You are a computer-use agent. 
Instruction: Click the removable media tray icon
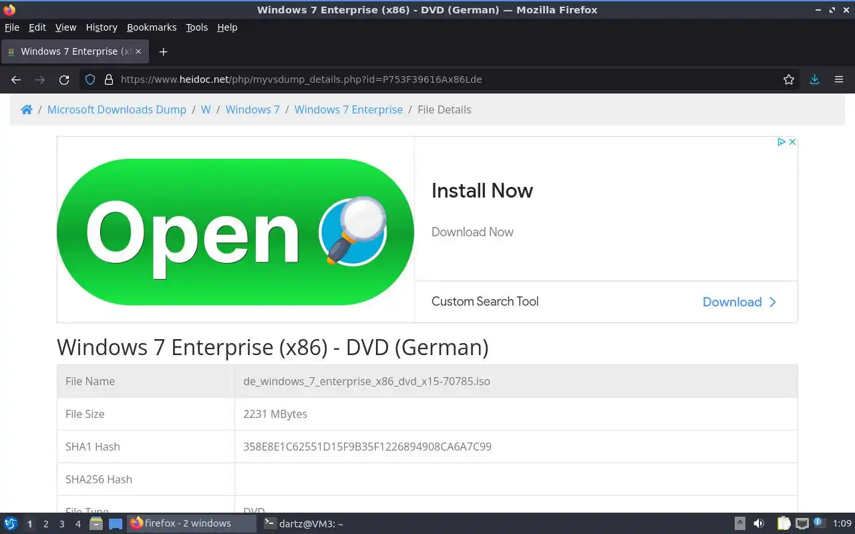[740, 524]
